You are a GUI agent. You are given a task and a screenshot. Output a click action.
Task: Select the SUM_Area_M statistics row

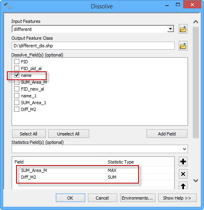[93, 170]
